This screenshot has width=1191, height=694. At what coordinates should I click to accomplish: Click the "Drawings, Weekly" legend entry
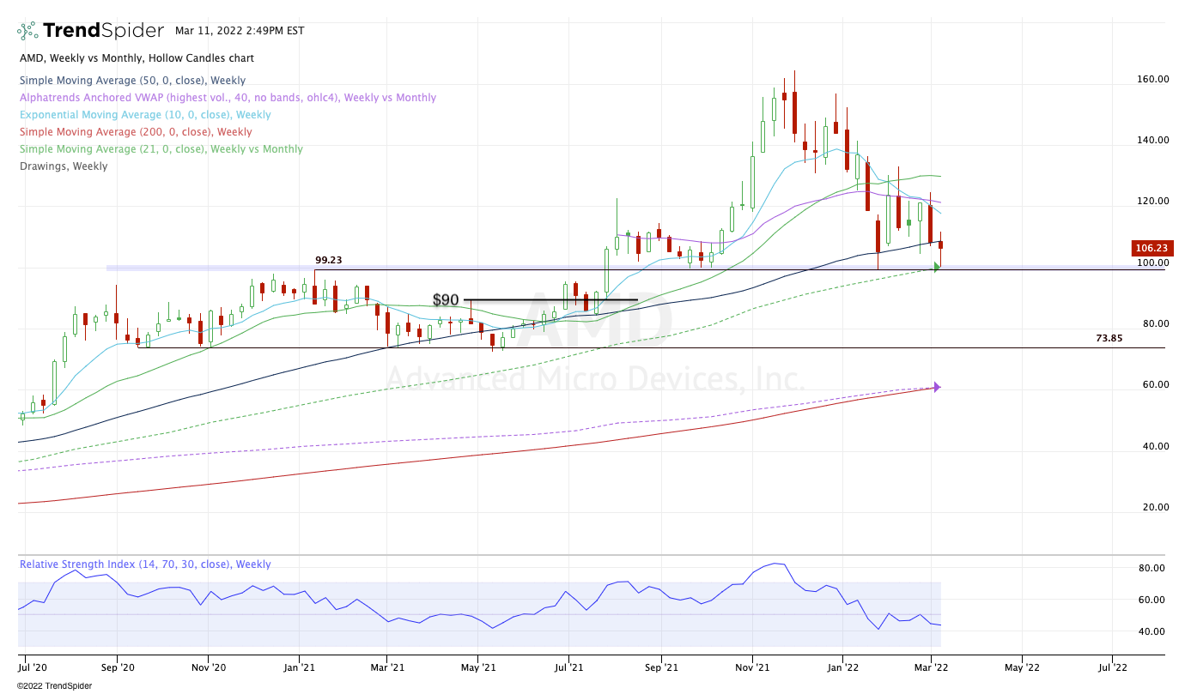pyautogui.click(x=64, y=166)
